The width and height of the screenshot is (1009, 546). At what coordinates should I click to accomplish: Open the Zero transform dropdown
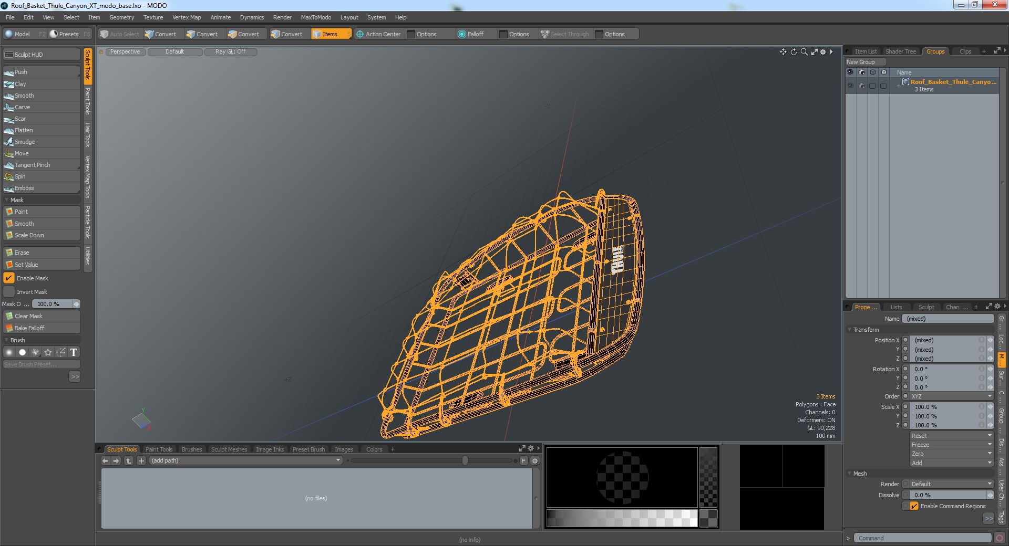tap(951, 454)
